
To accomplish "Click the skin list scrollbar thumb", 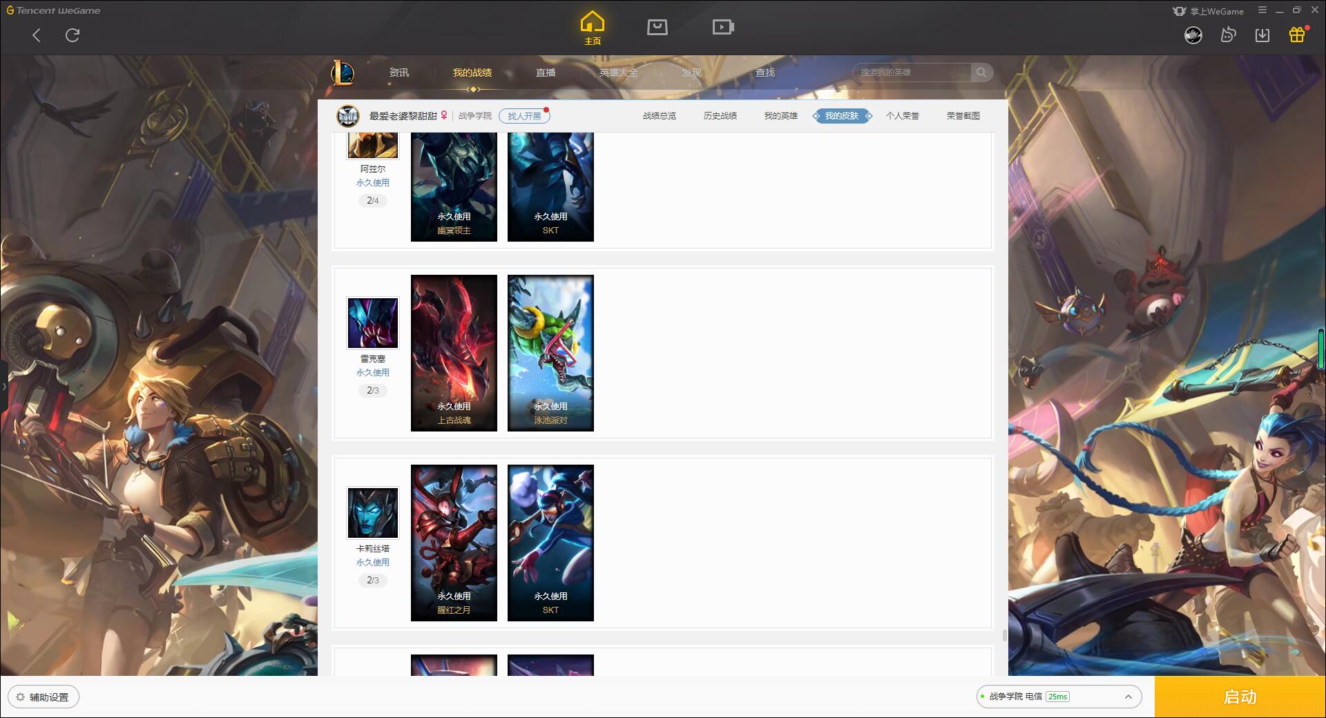I will 1004,634.
